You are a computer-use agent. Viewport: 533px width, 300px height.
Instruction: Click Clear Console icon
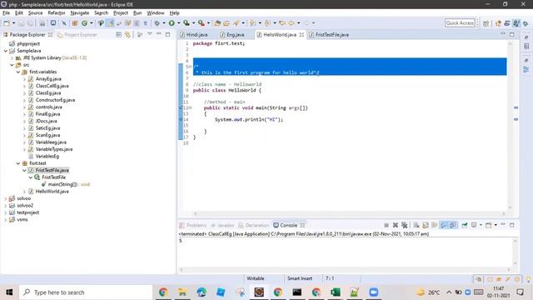pos(416,225)
